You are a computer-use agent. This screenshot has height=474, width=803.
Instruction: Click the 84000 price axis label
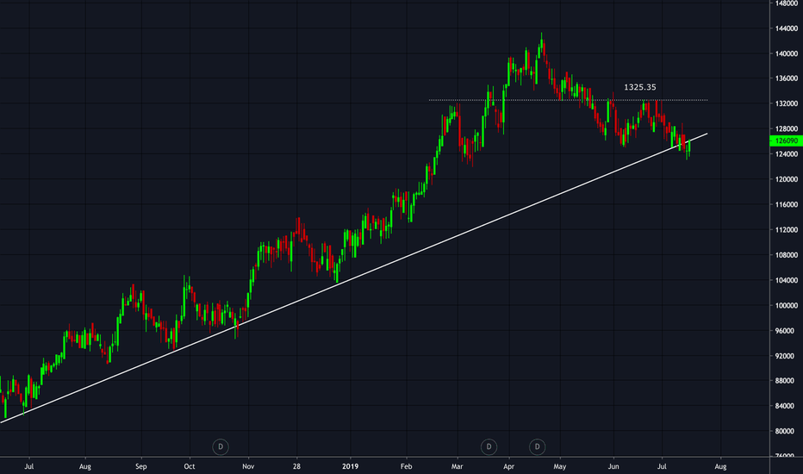[x=786, y=406]
